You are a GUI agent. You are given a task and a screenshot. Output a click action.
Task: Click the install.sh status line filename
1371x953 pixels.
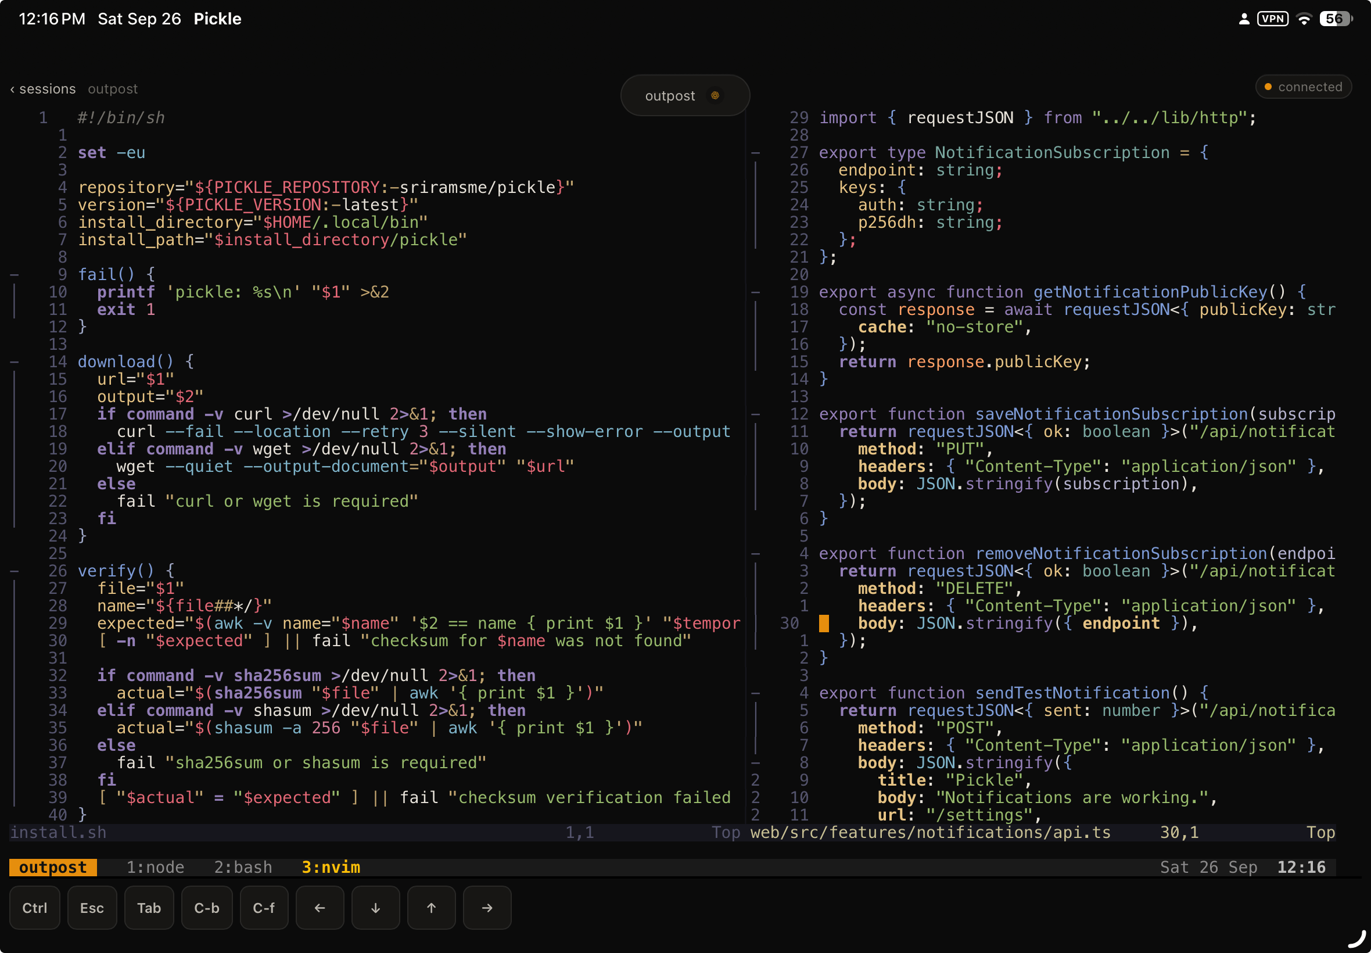pos(58,832)
